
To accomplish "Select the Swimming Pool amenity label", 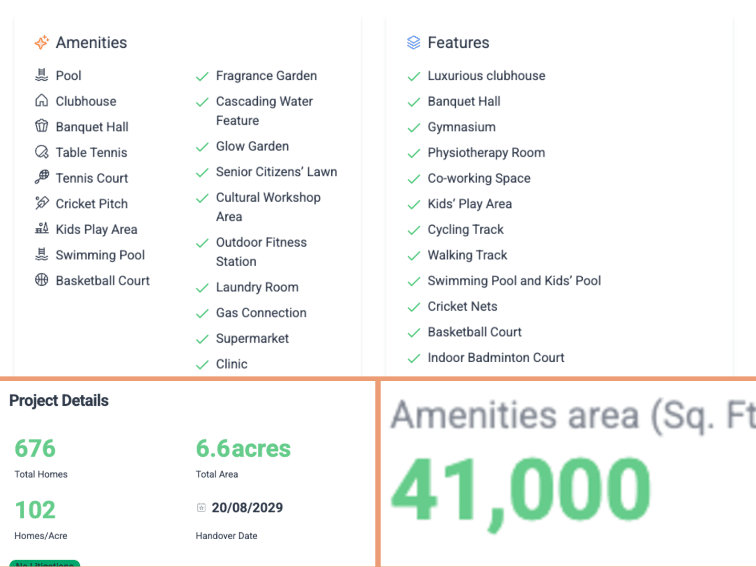I will [100, 255].
